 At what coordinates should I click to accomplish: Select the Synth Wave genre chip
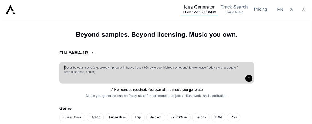coord(178,117)
